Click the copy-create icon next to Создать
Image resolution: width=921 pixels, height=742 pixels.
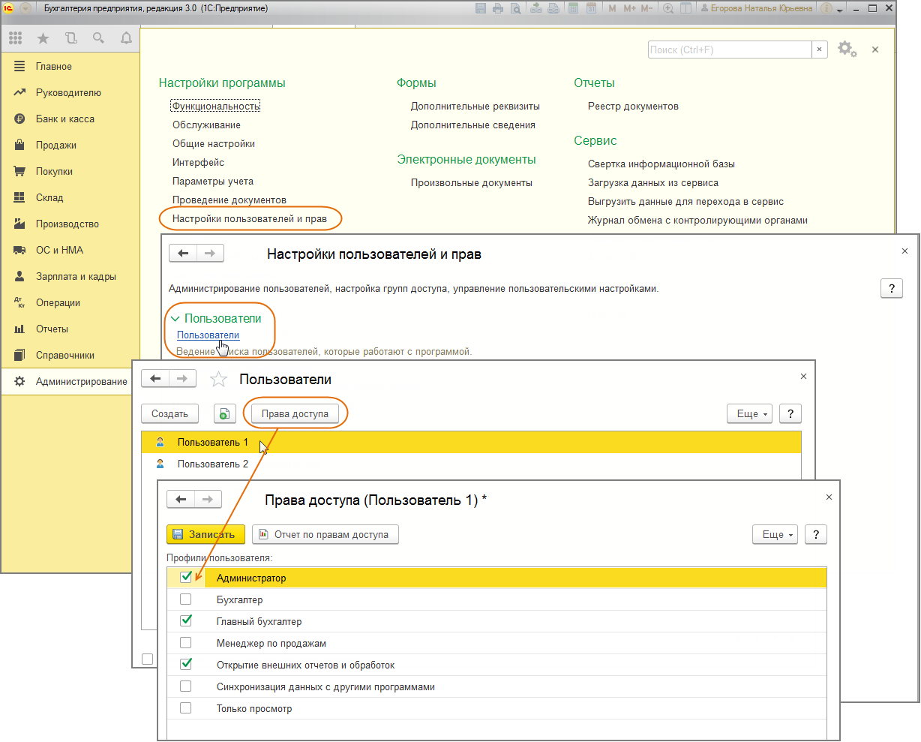pos(224,413)
